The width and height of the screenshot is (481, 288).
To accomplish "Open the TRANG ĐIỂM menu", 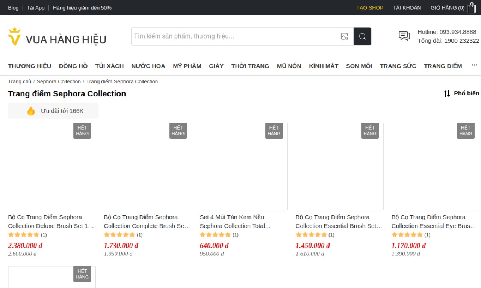I will click(x=443, y=66).
